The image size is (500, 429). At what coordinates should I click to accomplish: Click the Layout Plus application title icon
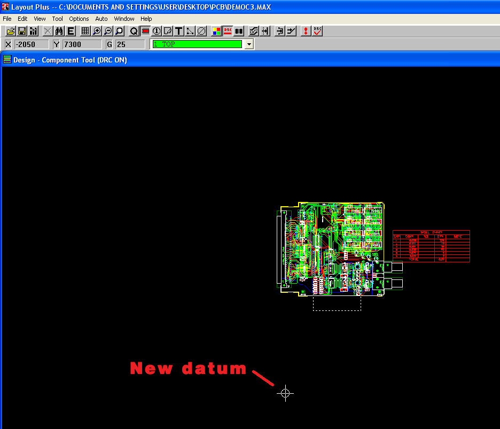(5, 6)
